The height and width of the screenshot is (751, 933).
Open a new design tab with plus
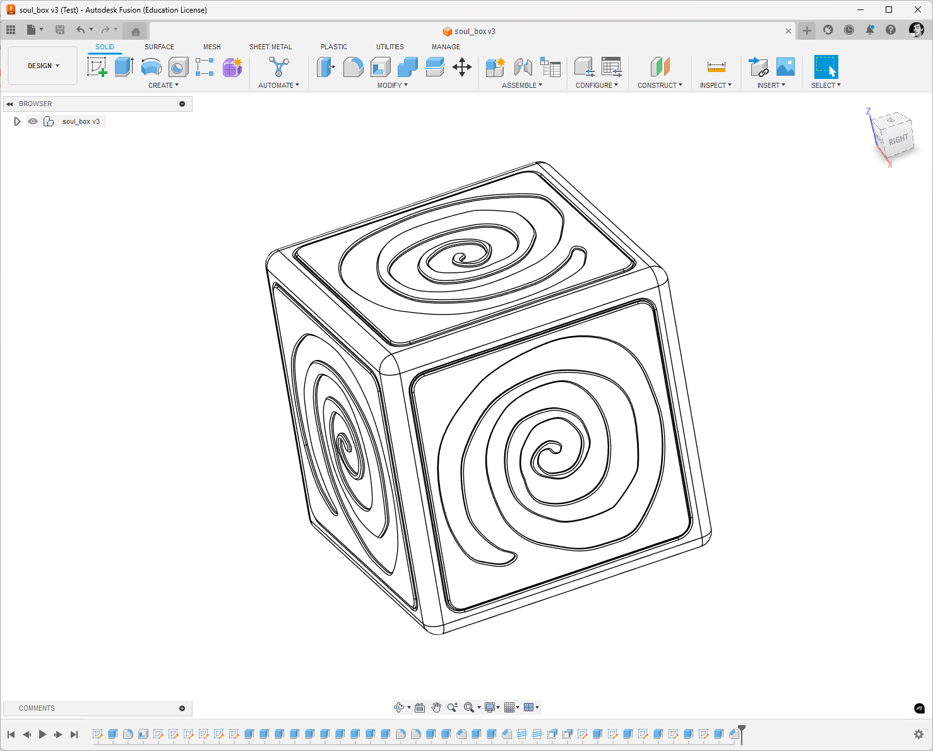click(807, 30)
